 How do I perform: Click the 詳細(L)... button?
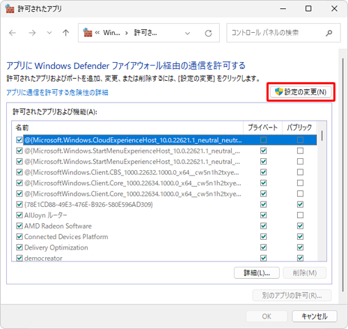[x=257, y=273]
